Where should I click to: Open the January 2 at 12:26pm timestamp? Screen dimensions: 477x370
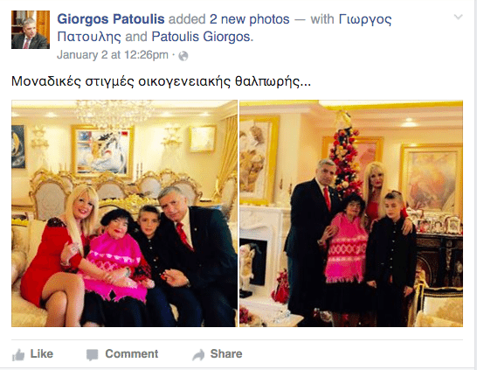coord(113,55)
